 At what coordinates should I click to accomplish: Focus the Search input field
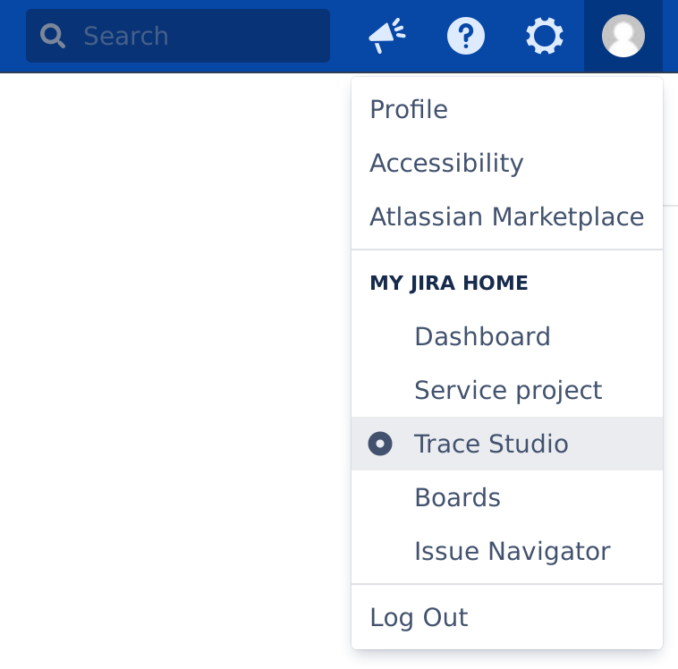[178, 36]
